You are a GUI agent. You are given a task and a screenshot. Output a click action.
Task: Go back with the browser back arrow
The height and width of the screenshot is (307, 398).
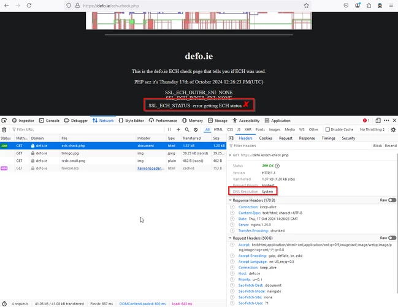pos(7,6)
